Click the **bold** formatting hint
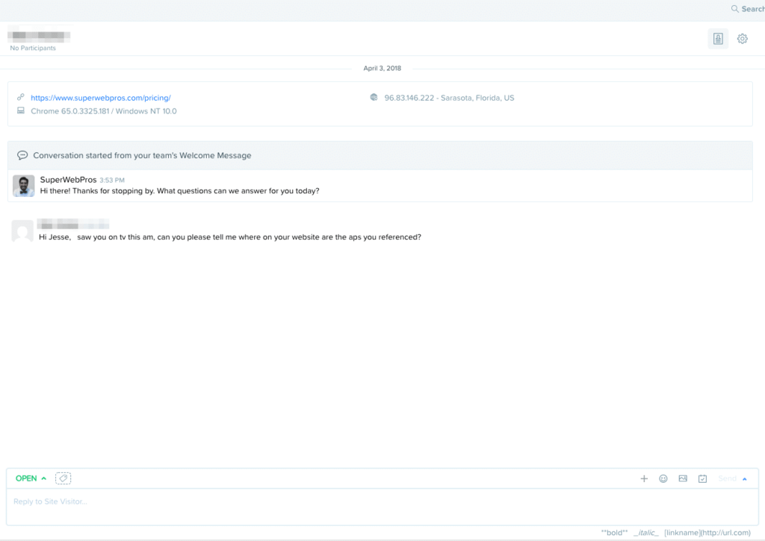The image size is (765, 541). click(614, 533)
